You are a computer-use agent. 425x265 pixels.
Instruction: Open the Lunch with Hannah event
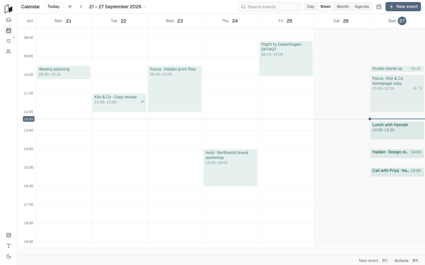click(397, 131)
